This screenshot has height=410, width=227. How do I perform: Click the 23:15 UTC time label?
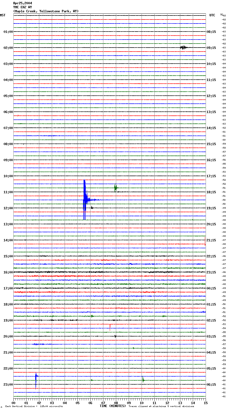pos(211,272)
